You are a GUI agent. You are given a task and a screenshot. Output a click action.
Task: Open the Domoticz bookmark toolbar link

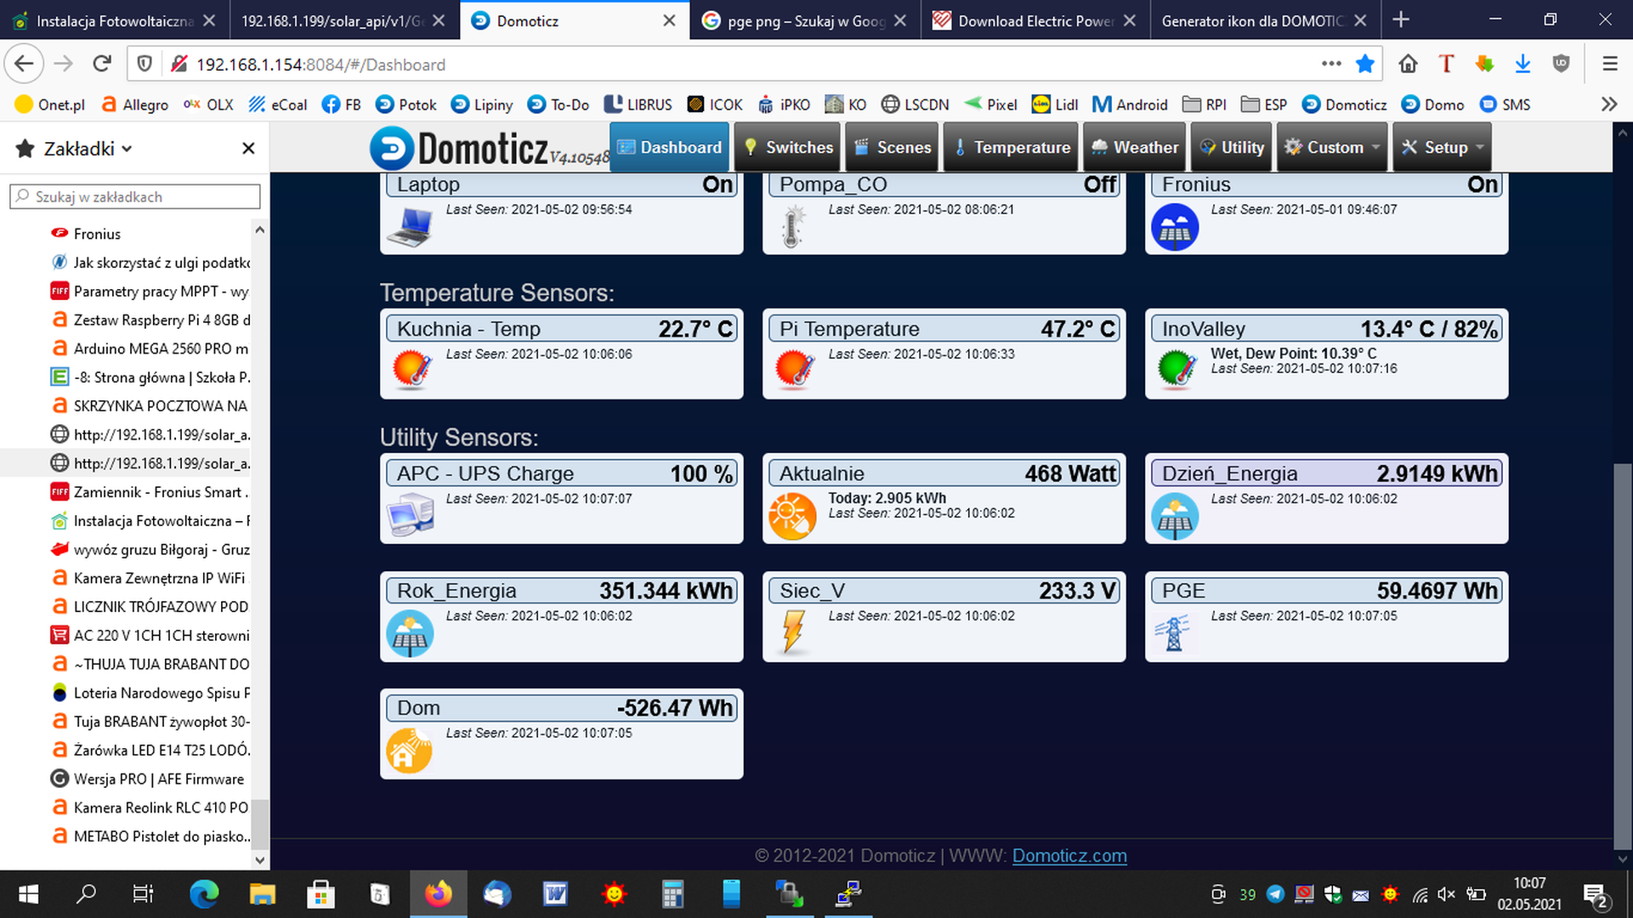(1345, 105)
